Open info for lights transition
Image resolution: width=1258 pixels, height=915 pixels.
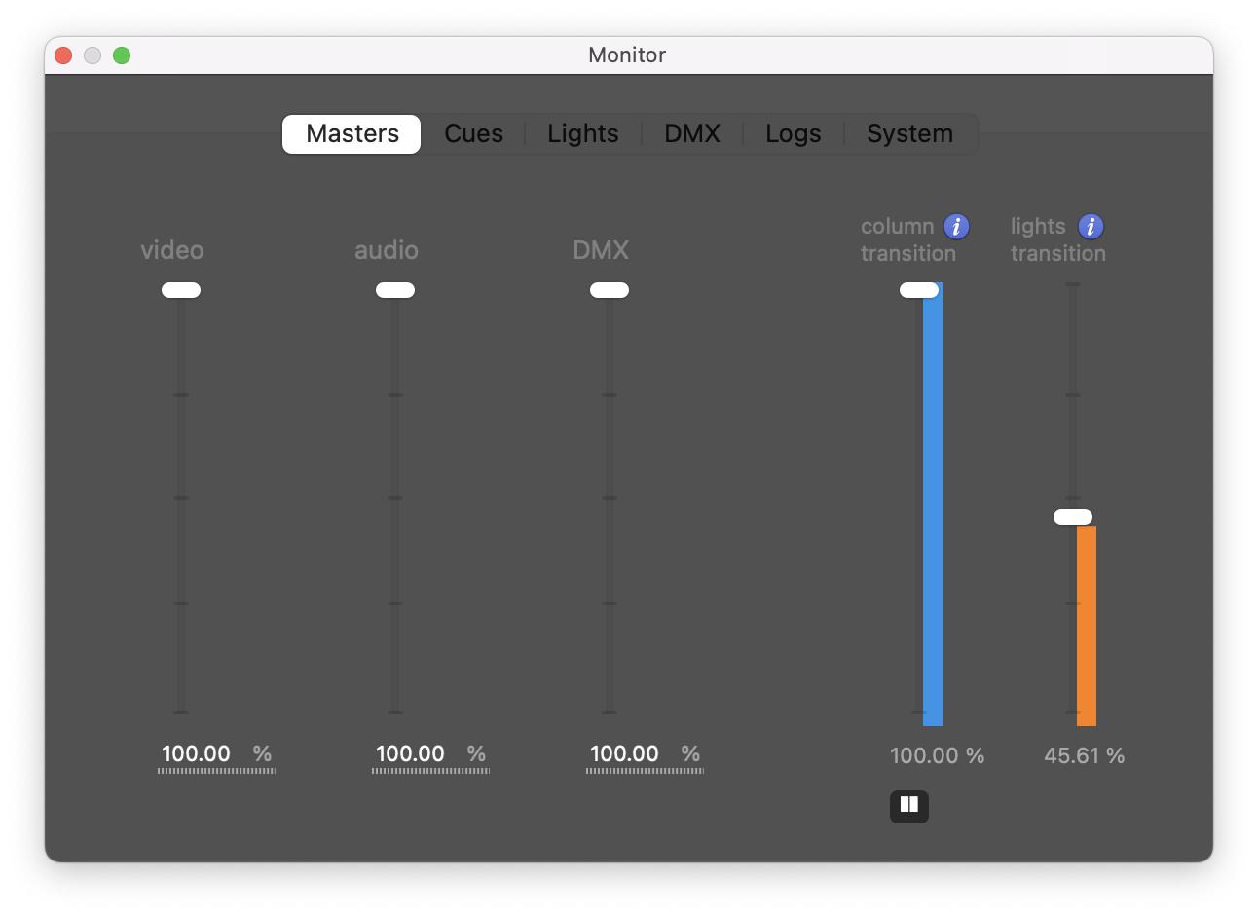(1091, 227)
